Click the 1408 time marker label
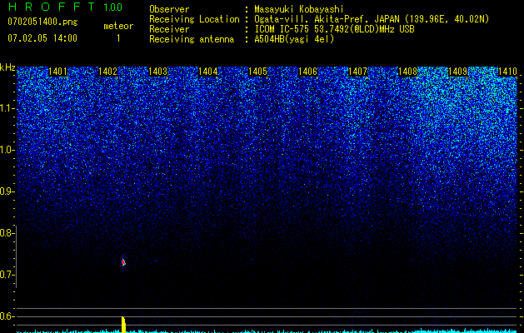 click(x=407, y=72)
